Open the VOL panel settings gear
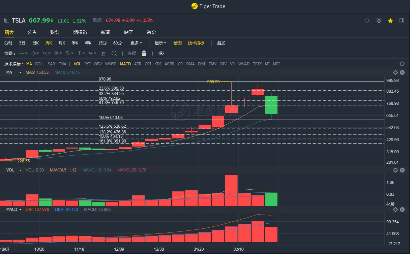 tap(396, 170)
